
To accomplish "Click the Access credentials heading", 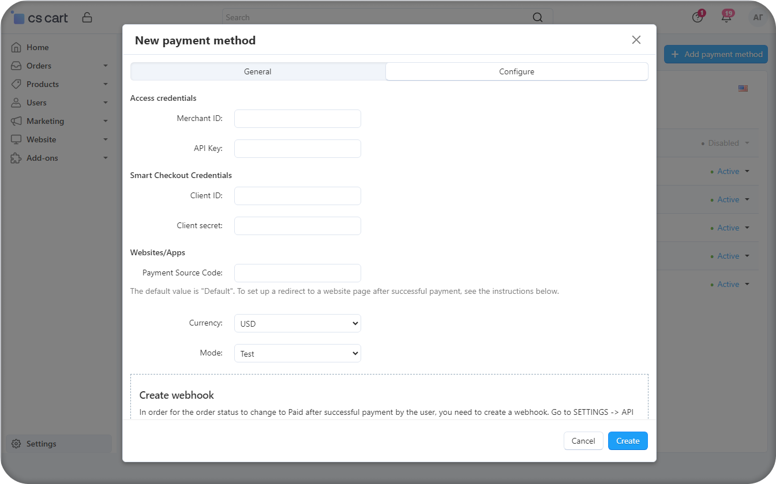I will (163, 98).
